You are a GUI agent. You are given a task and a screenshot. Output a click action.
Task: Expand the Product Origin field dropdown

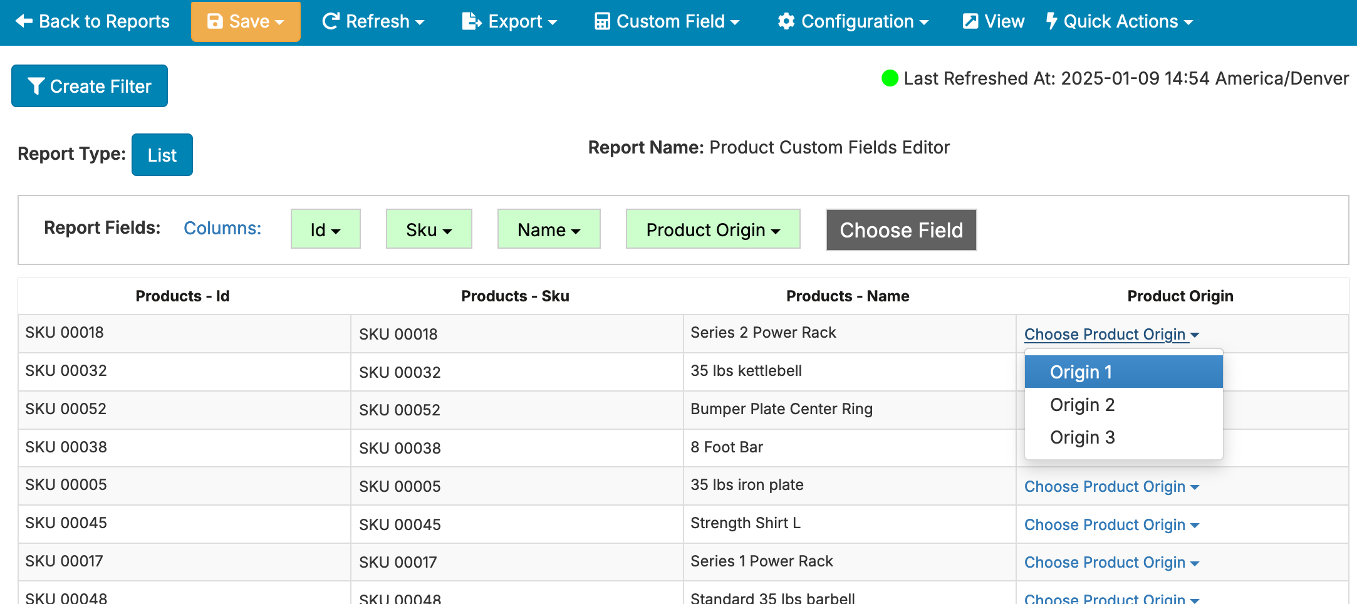click(x=712, y=230)
